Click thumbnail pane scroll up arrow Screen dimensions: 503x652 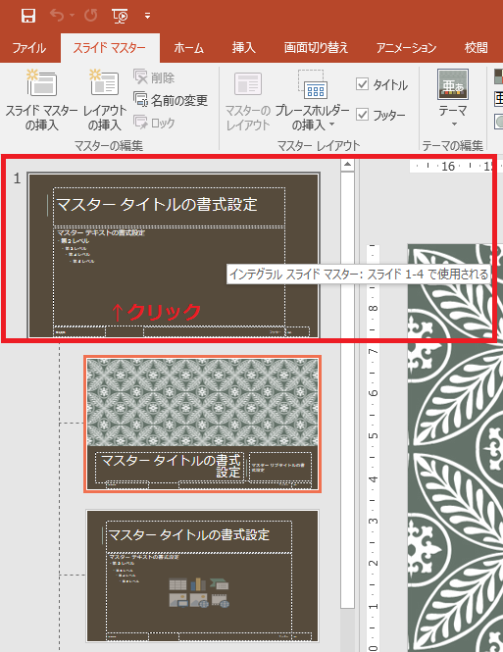[x=347, y=165]
